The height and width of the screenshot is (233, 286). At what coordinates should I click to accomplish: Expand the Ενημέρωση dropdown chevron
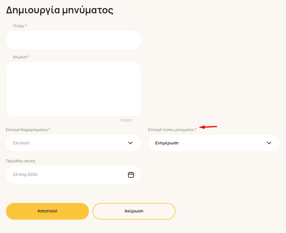point(269,143)
